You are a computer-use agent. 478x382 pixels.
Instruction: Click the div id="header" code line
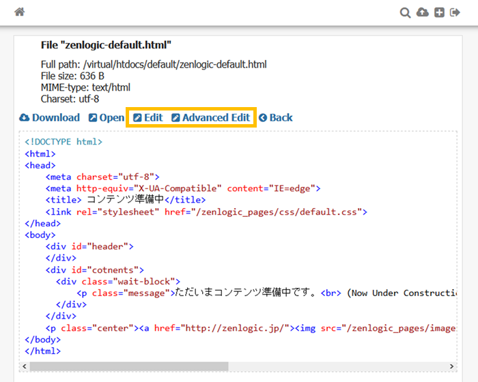point(89,246)
